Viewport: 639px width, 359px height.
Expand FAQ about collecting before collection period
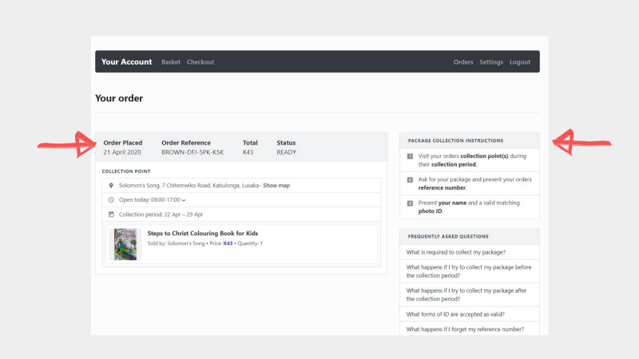(x=470, y=271)
